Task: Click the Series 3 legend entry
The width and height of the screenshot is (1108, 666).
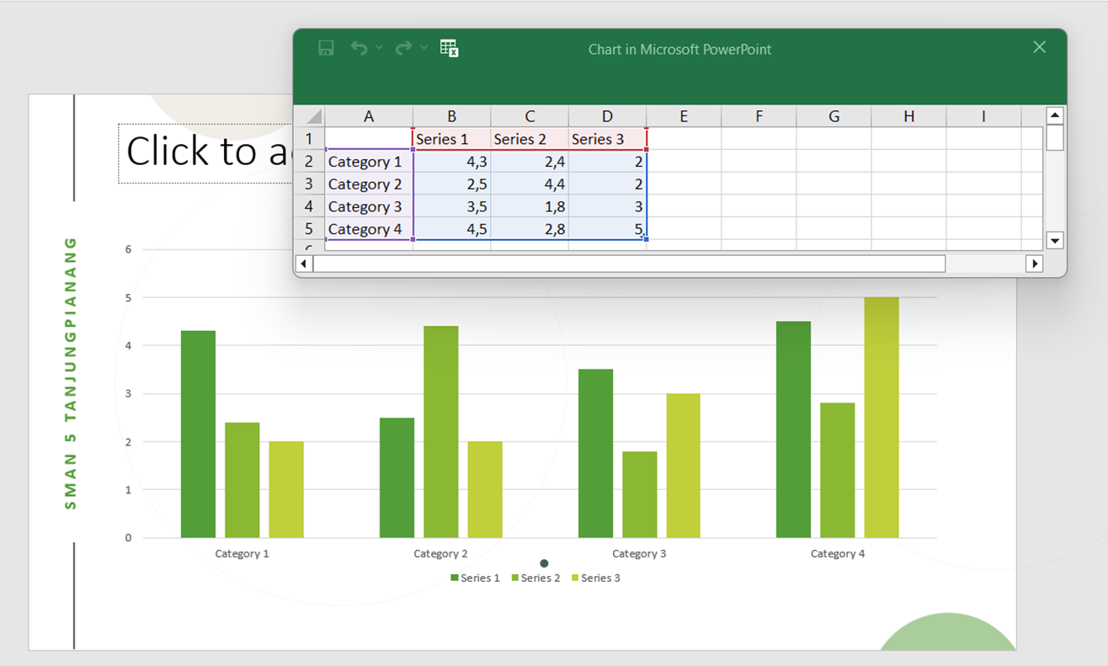Action: [596, 578]
